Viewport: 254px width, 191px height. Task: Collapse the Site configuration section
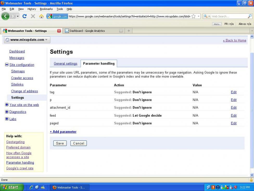[7, 65]
